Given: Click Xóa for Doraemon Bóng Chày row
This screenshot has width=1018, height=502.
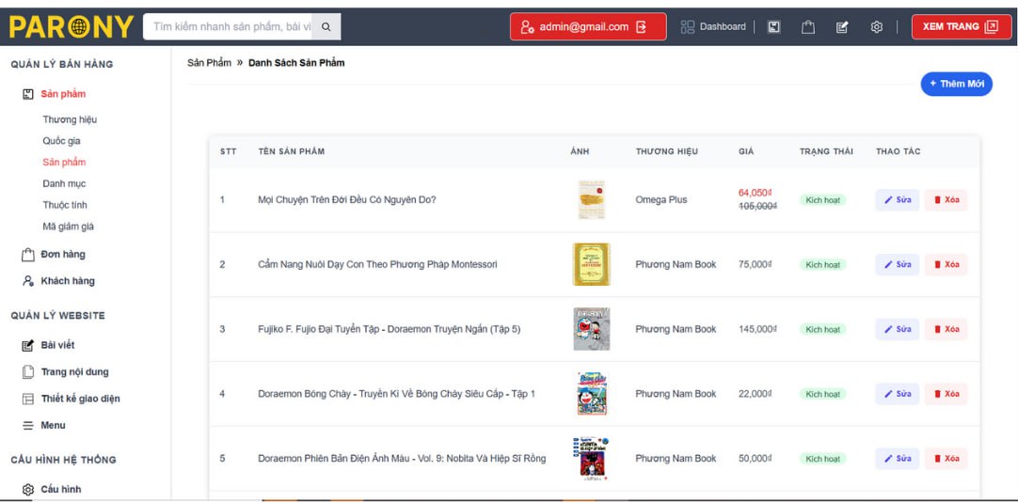Looking at the screenshot, I should pyautogui.click(x=946, y=394).
